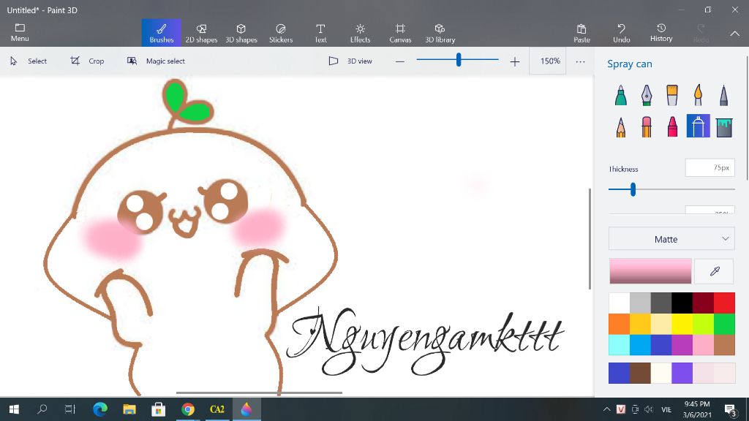Viewport: 749px width, 421px height.
Task: Select the Calligraphy pen brush
Action: pyautogui.click(x=647, y=95)
